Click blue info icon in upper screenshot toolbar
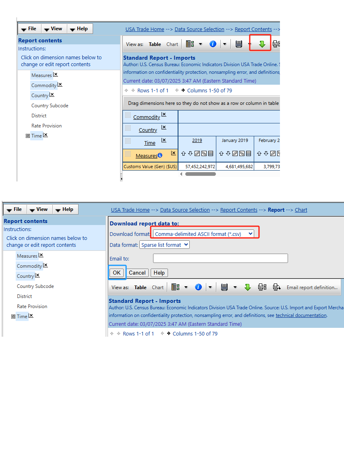 coord(213,44)
